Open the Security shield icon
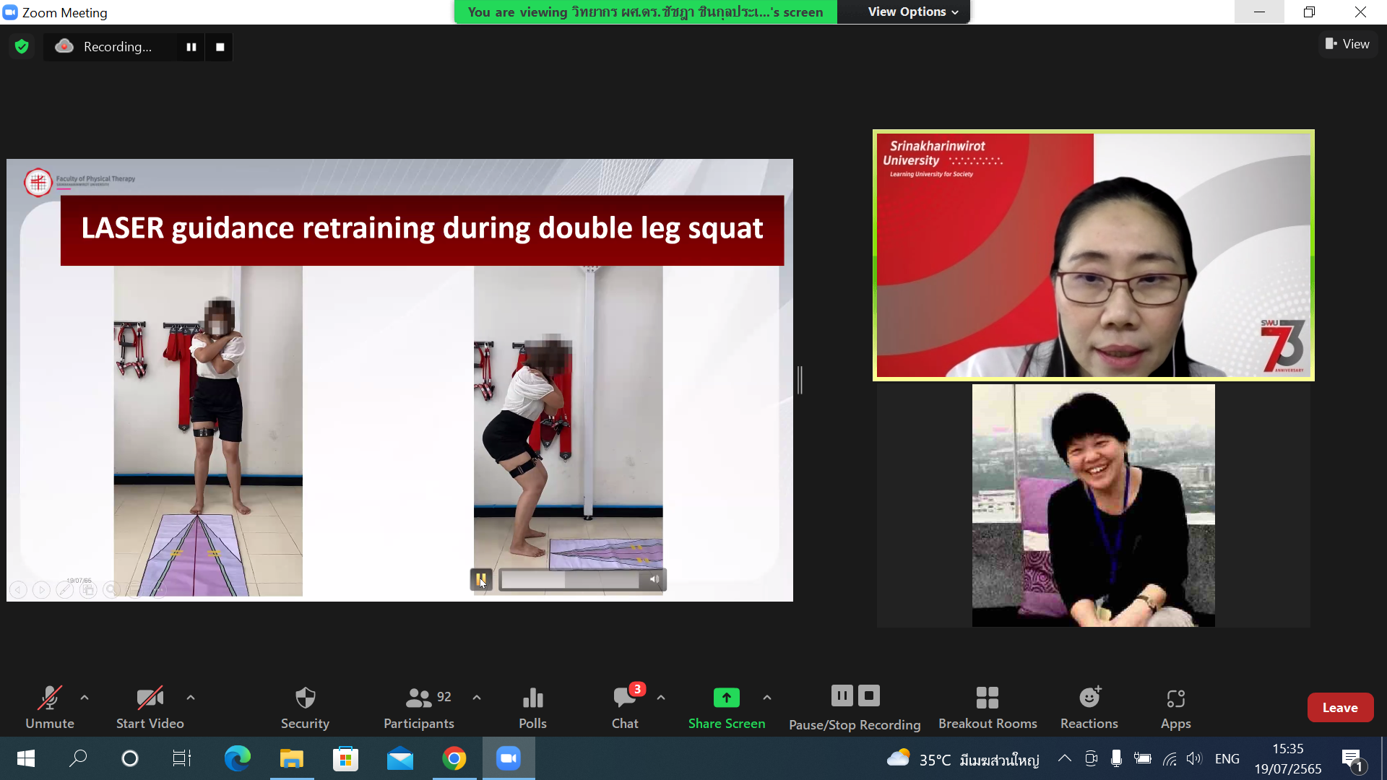The width and height of the screenshot is (1387, 780). click(305, 698)
